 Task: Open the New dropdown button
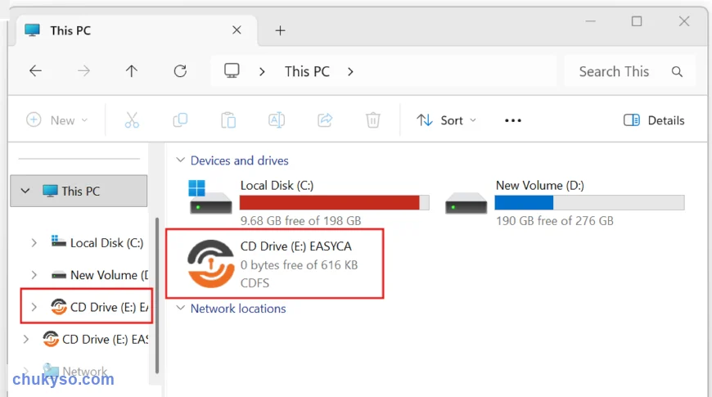57,120
